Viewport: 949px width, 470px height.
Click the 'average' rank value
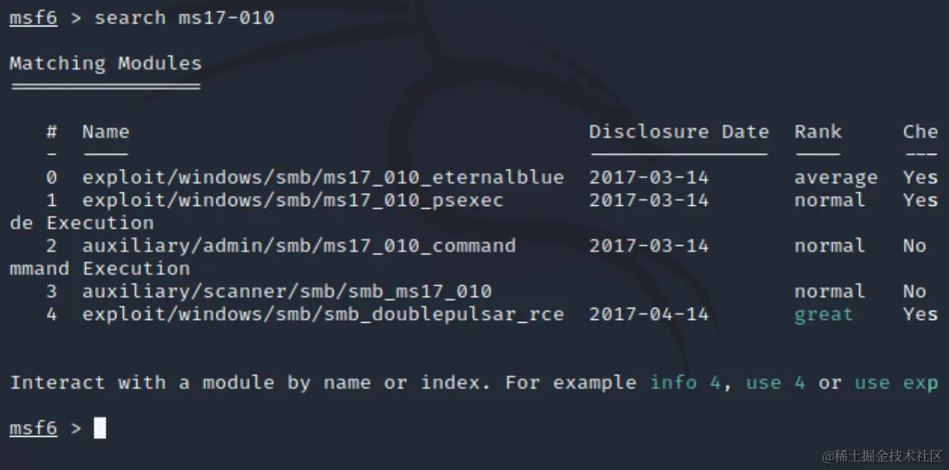(835, 178)
